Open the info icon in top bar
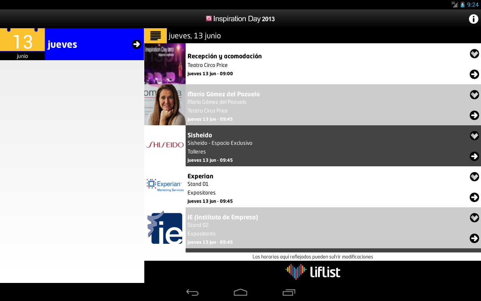This screenshot has height=301, width=481. [x=473, y=19]
